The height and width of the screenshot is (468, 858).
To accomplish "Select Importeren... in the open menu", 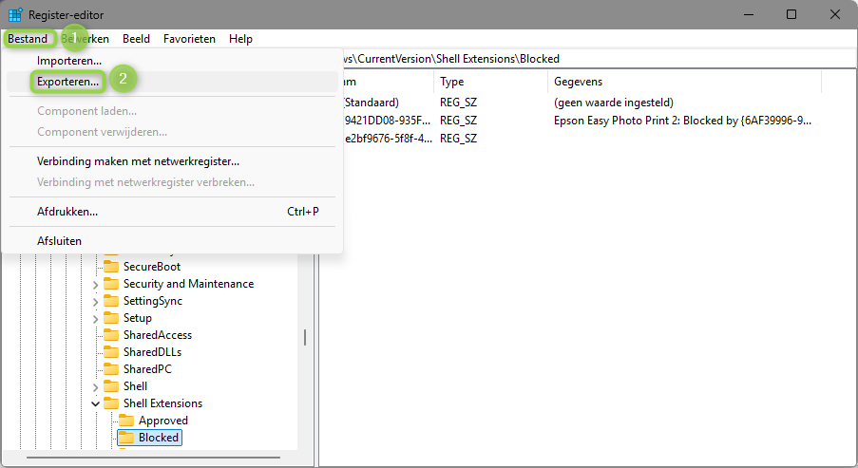I will (69, 61).
